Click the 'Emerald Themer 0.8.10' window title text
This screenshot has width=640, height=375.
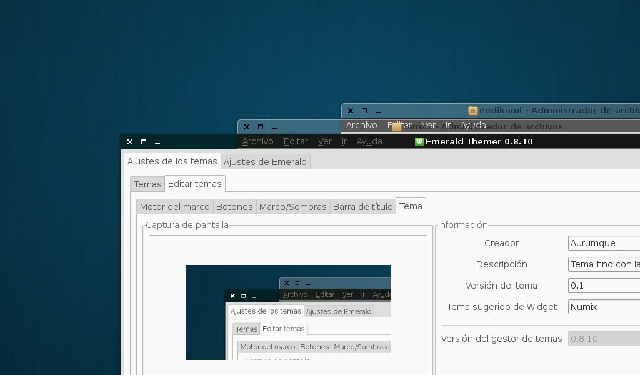479,142
